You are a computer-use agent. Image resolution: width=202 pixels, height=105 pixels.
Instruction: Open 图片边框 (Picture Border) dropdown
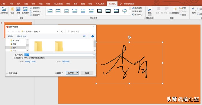(x=138, y=8)
